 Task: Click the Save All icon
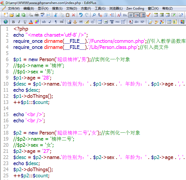pos(23,15)
